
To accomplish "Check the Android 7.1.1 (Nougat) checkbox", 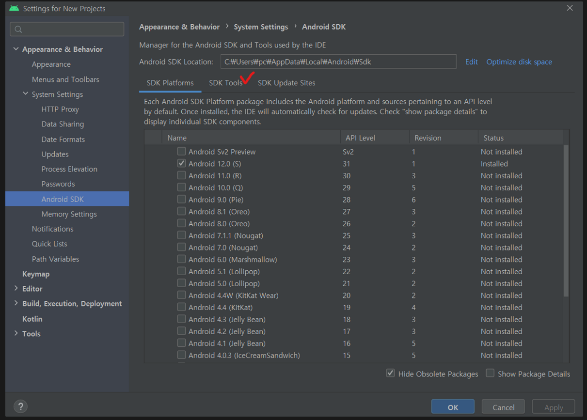I will (x=181, y=235).
